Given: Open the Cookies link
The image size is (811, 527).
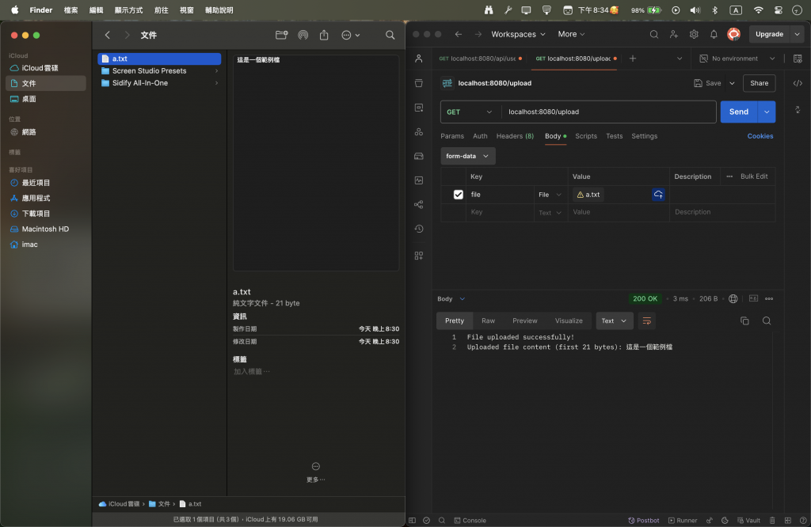Looking at the screenshot, I should pyautogui.click(x=760, y=136).
